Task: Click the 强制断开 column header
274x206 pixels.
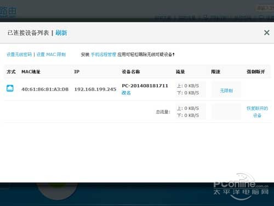Action: point(256,71)
